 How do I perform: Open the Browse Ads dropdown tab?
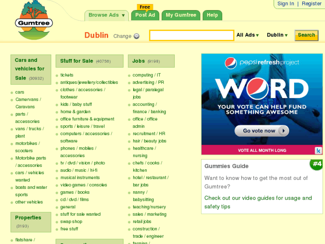tap(106, 15)
